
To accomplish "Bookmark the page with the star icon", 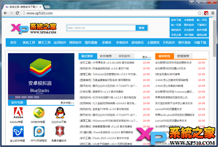I will coord(199,13).
